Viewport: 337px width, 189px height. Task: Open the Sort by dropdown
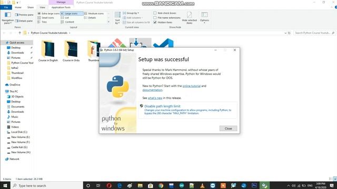click(117, 18)
